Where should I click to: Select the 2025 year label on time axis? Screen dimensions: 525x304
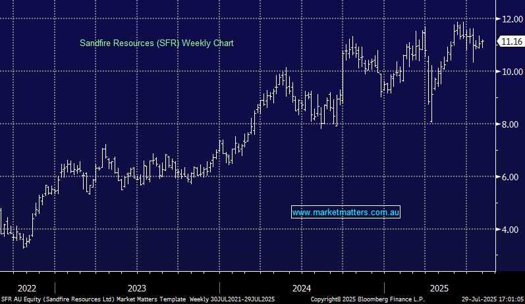pyautogui.click(x=439, y=288)
